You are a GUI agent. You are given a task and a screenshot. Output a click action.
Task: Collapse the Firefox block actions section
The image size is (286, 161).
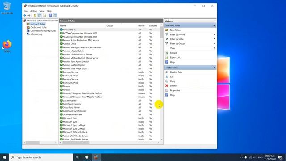[x=214, y=68]
